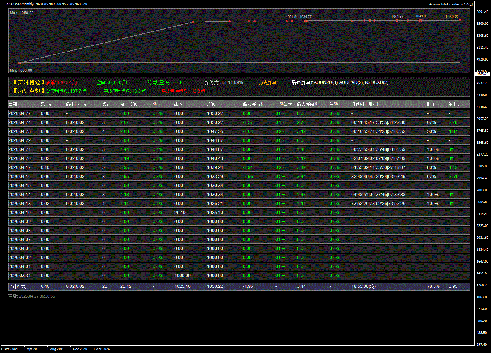The height and width of the screenshot is (353, 491).
Task: Click the 日期 column header
Action: [x=13, y=104]
